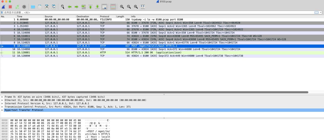Select packet 8 with Win=43776

pyautogui.click(x=162, y=42)
